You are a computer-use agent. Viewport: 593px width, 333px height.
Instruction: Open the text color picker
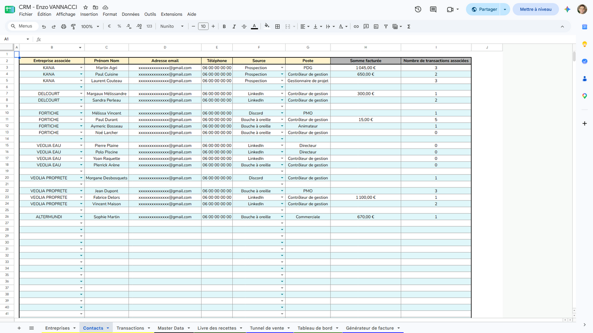point(254,27)
